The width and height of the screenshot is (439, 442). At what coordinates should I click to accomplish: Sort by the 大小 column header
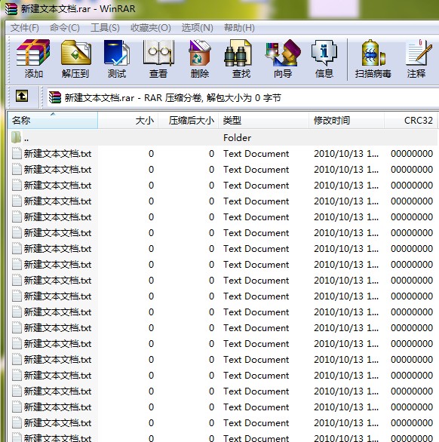(128, 121)
